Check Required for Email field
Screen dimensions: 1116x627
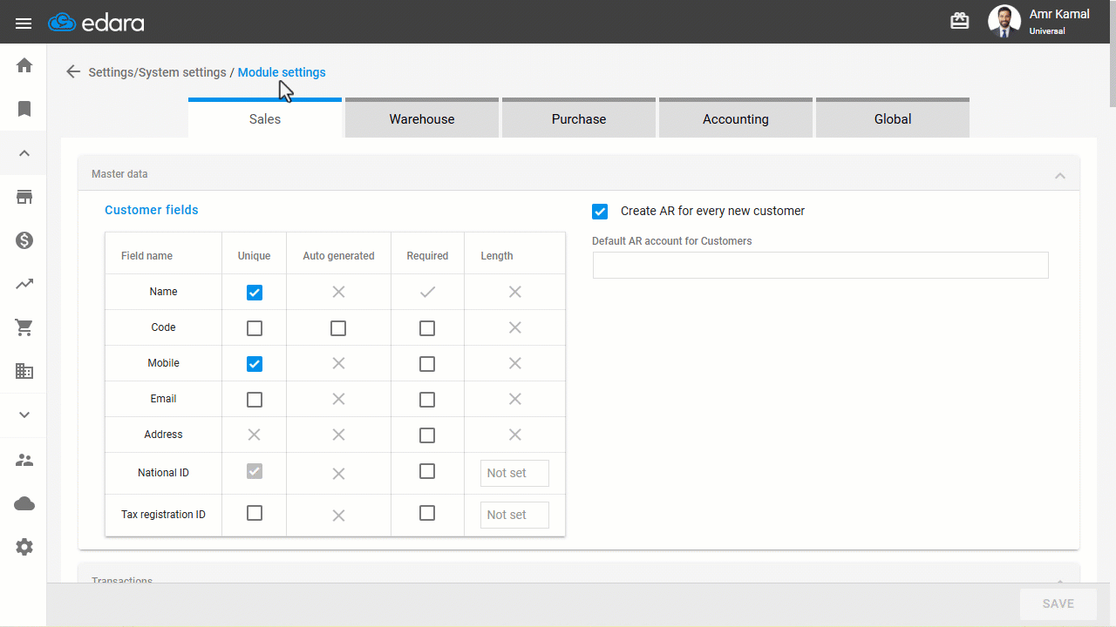pos(427,400)
